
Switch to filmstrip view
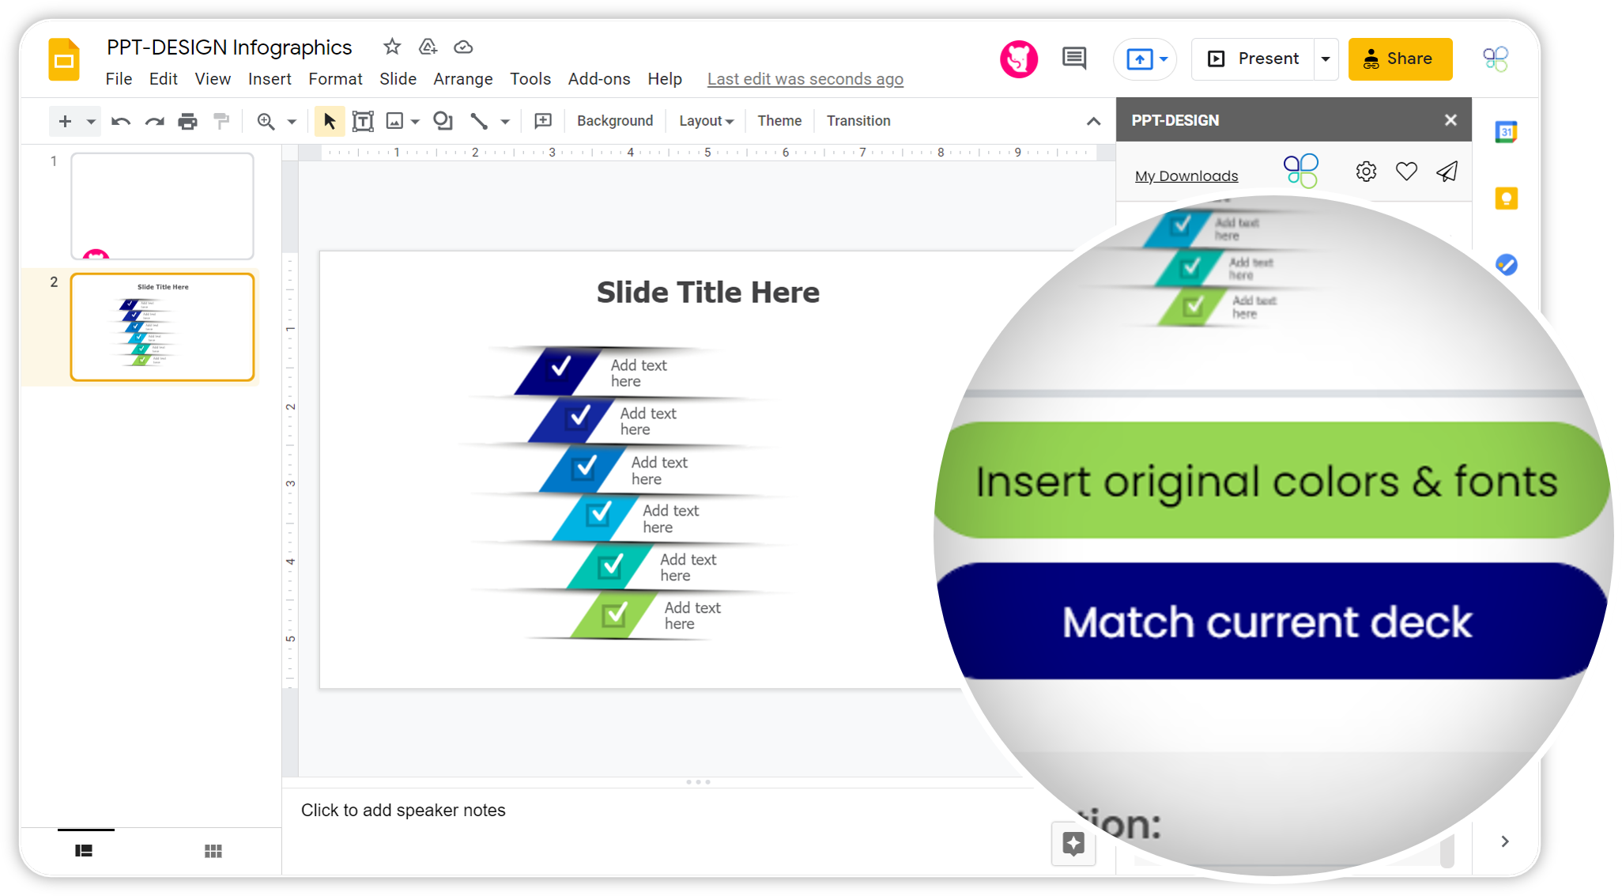84,851
